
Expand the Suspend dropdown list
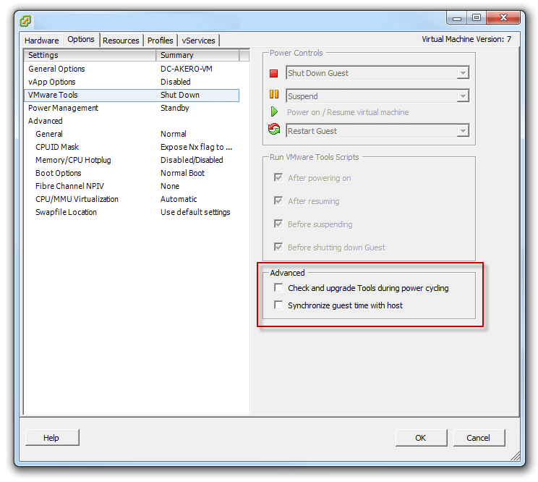462,96
